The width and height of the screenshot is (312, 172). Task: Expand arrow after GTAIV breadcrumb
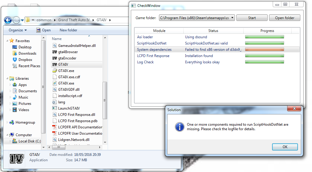click(x=110, y=20)
